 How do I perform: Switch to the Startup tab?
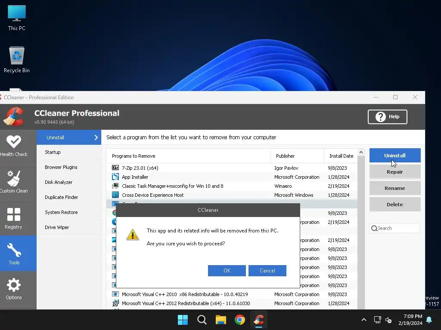[x=69, y=152]
